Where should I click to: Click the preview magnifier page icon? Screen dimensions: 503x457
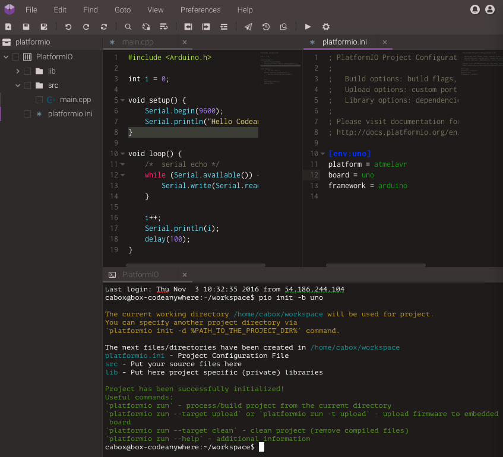[x=284, y=27]
